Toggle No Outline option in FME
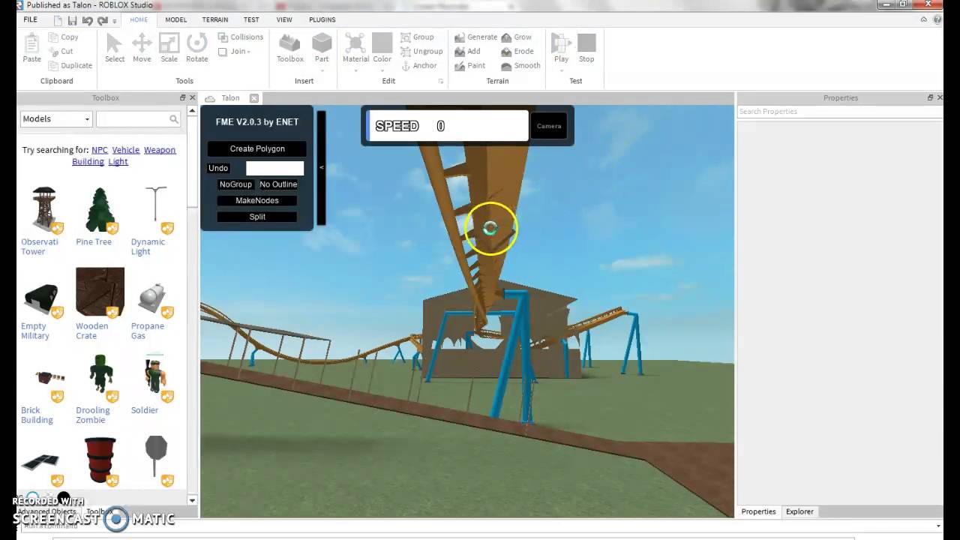The height and width of the screenshot is (540, 960). (278, 184)
